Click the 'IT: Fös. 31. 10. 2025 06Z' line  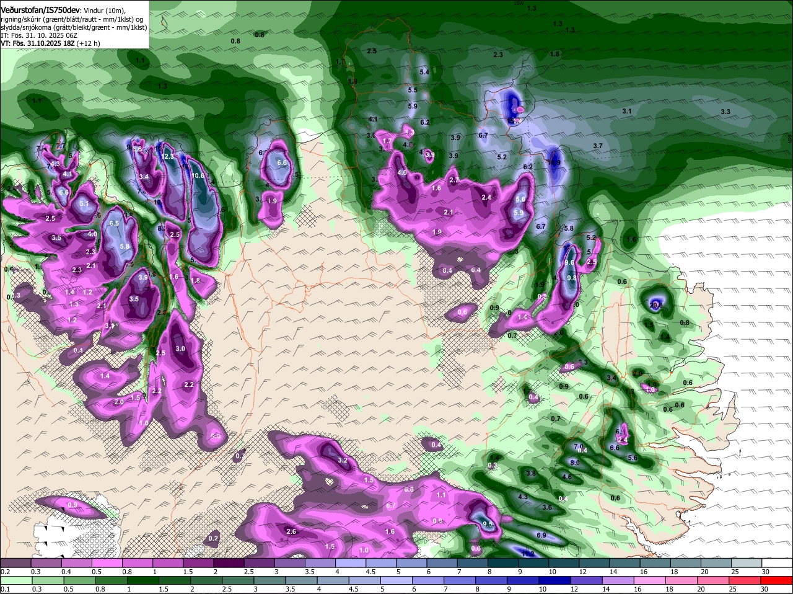[38, 35]
